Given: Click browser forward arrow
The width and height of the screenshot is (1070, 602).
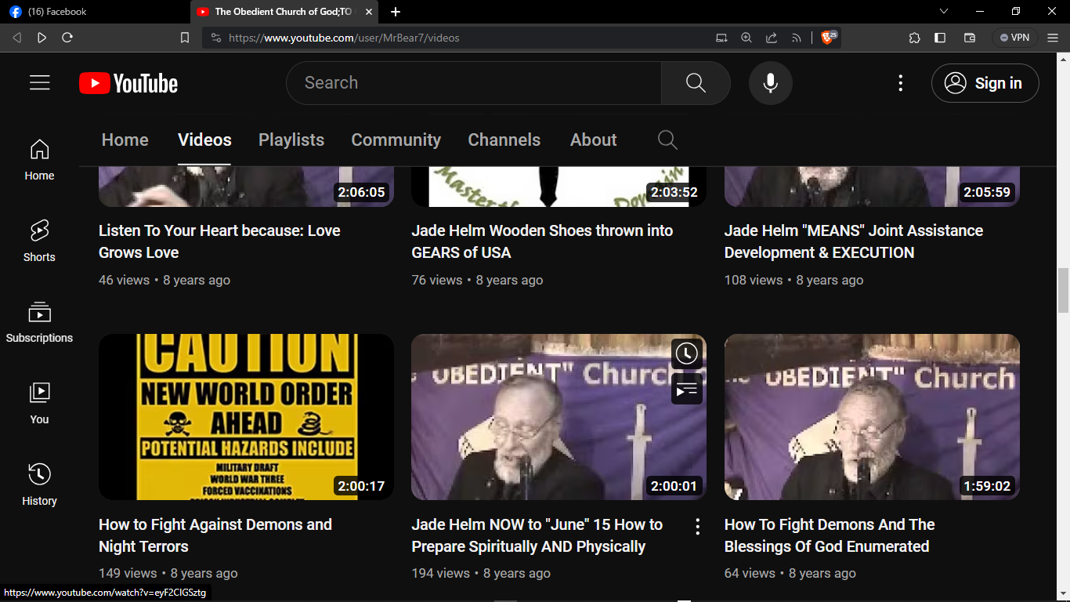Looking at the screenshot, I should point(42,38).
